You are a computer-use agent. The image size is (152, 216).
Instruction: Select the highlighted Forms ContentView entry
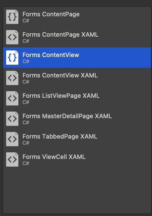(77, 58)
